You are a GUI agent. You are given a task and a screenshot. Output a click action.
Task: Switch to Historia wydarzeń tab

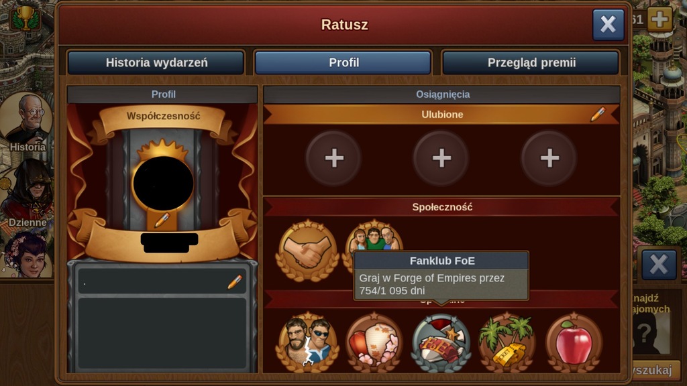click(x=156, y=62)
